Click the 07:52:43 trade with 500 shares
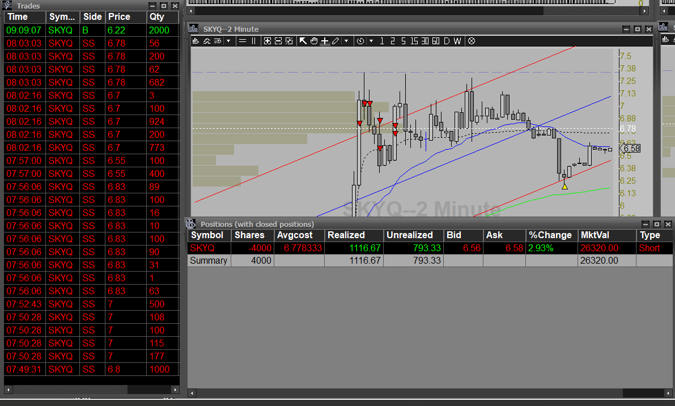 click(x=91, y=304)
